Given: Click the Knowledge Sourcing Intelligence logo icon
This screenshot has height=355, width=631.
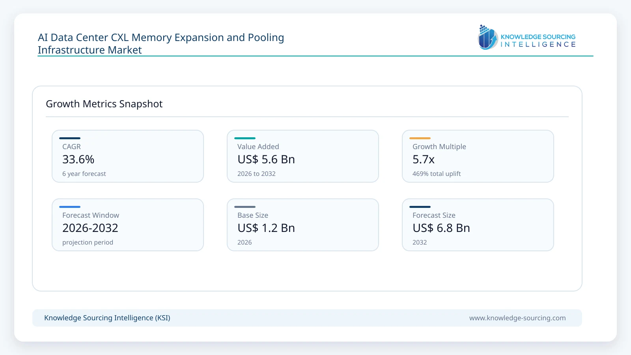Looking at the screenshot, I should (488, 37).
